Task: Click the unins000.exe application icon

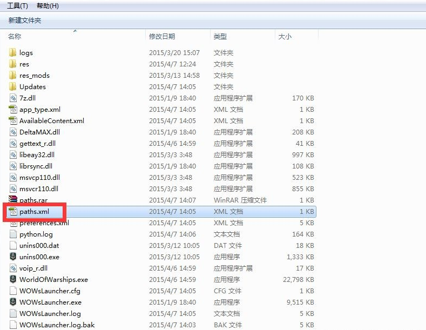Action: 13,257
